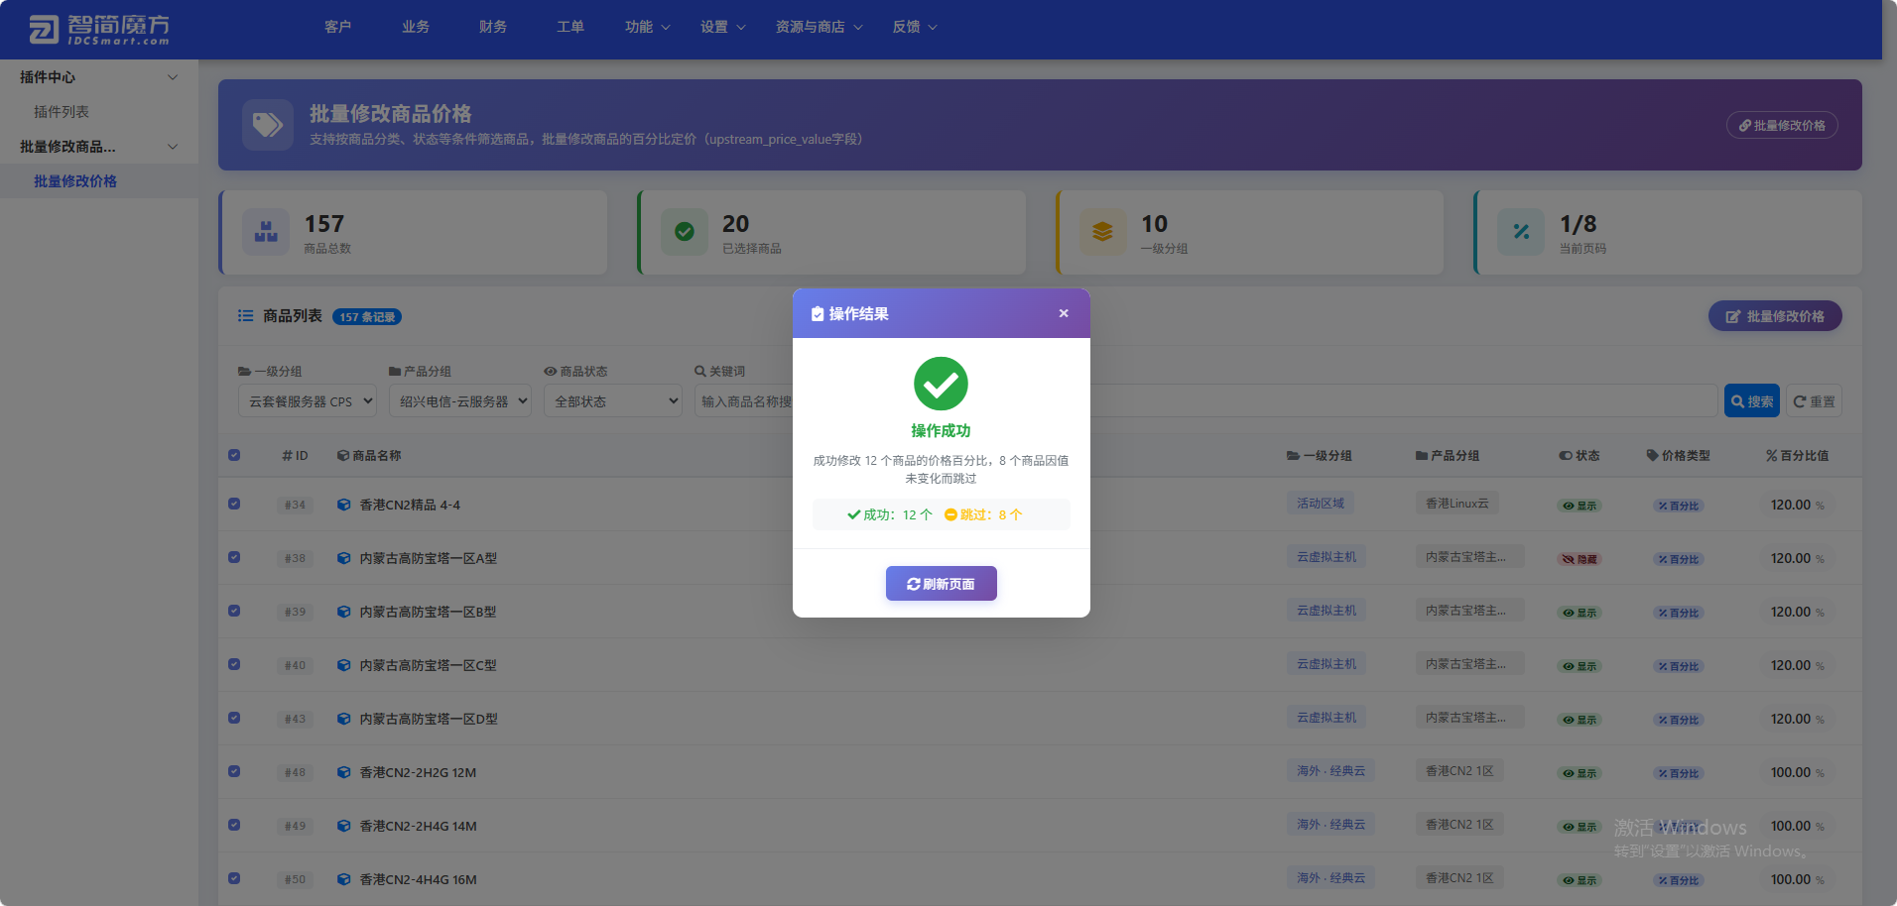This screenshot has height=906, width=1897.
Task: Close the 操作结果 dialog
Action: tap(1064, 313)
